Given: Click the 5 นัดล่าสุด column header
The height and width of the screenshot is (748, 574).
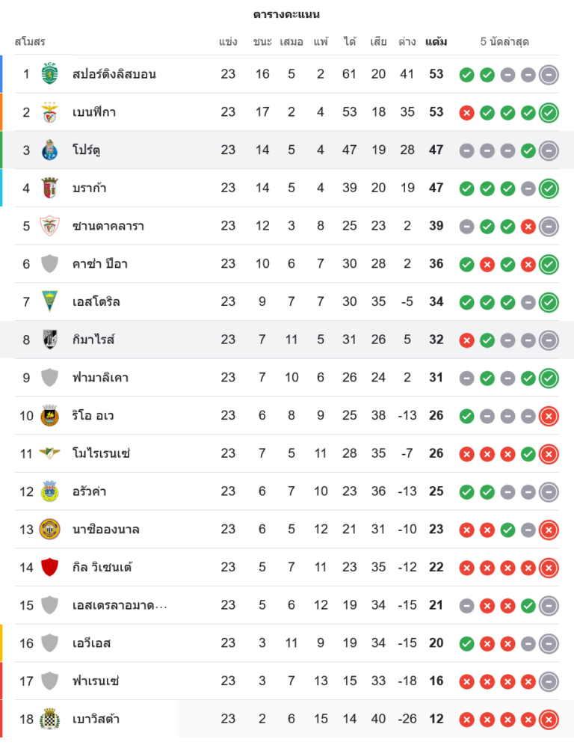Looking at the screenshot, I should 504,42.
